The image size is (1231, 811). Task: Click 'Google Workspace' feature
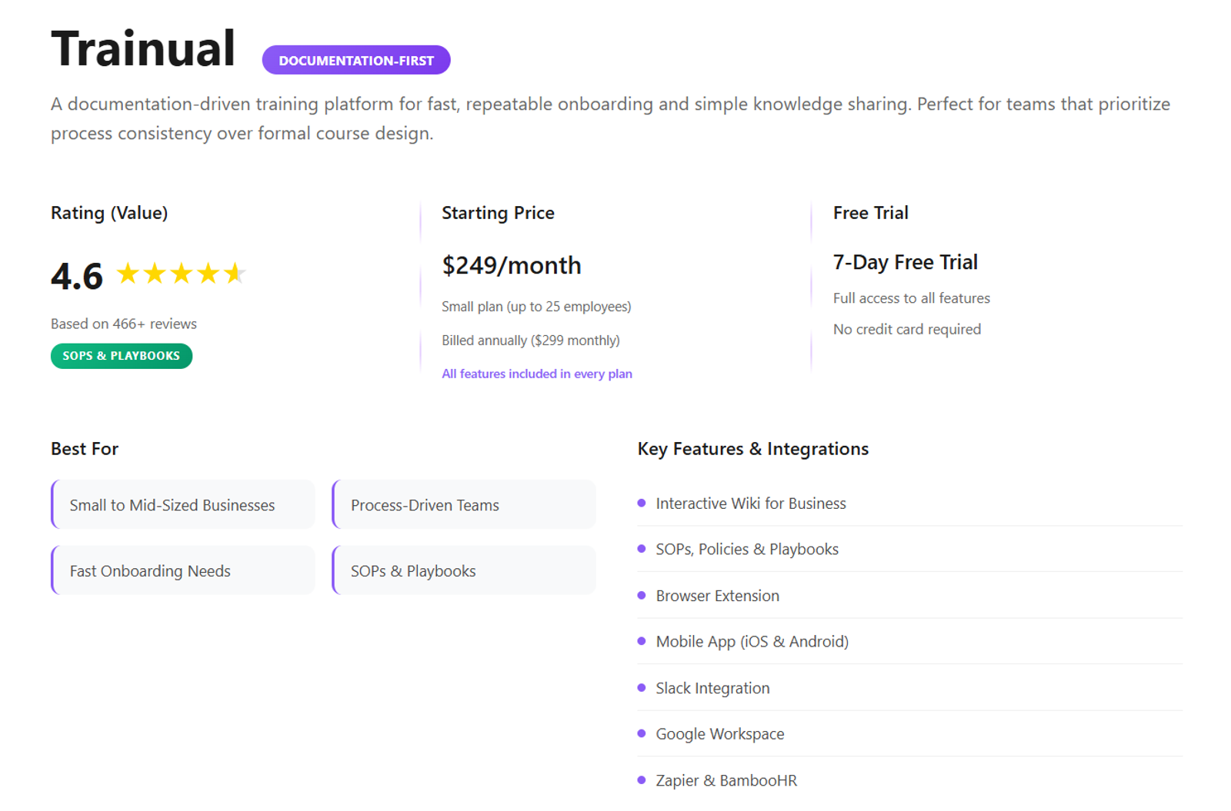(x=720, y=734)
